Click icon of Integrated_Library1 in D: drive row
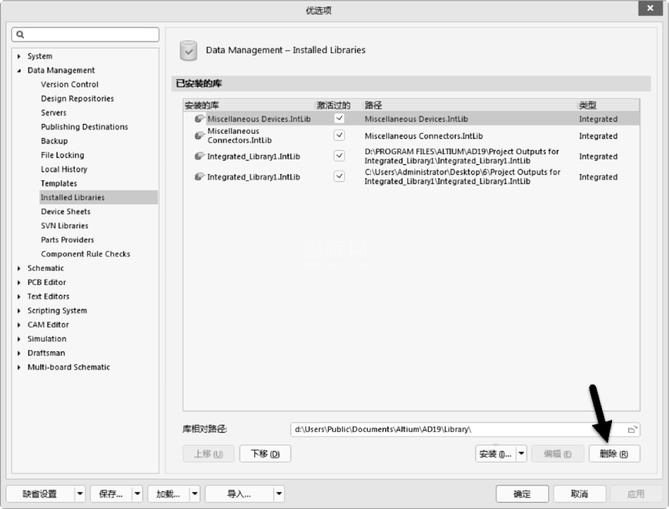 click(199, 157)
